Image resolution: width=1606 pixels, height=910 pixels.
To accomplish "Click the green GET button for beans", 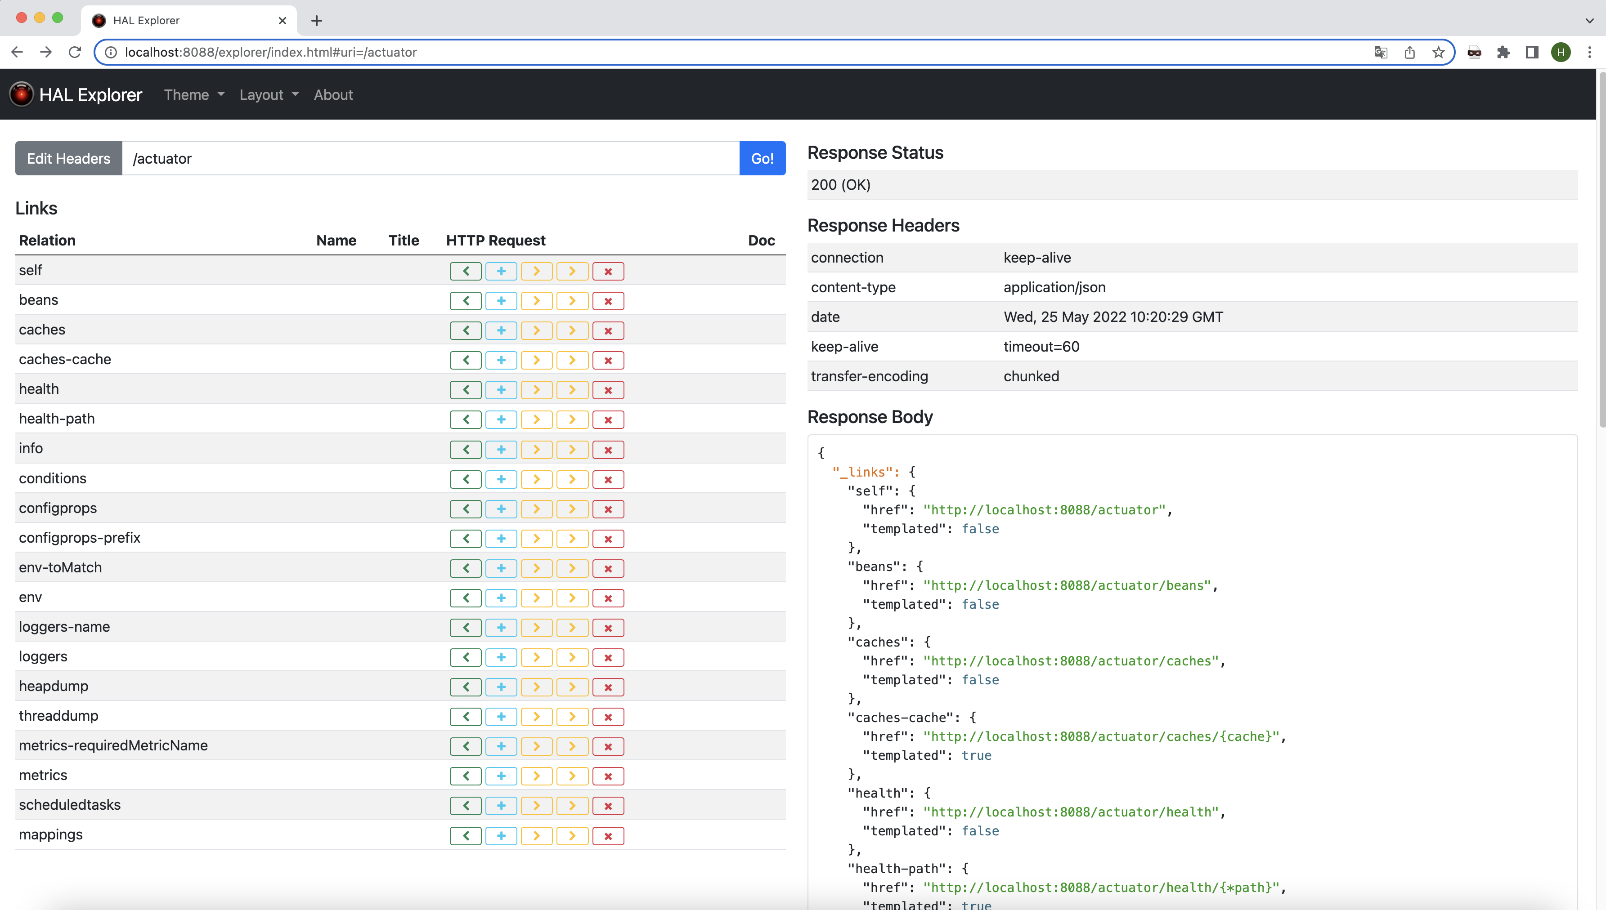I will point(465,301).
